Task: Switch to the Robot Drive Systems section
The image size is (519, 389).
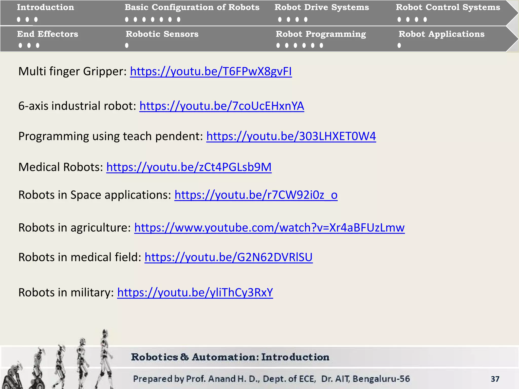Action: [x=322, y=7]
